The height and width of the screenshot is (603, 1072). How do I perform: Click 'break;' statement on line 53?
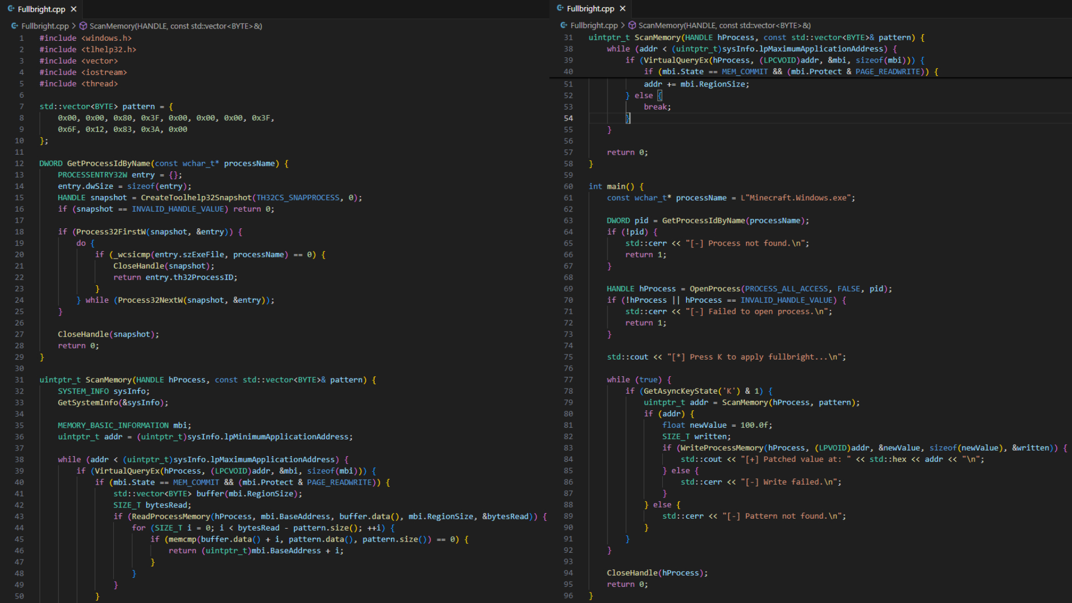pyautogui.click(x=658, y=107)
